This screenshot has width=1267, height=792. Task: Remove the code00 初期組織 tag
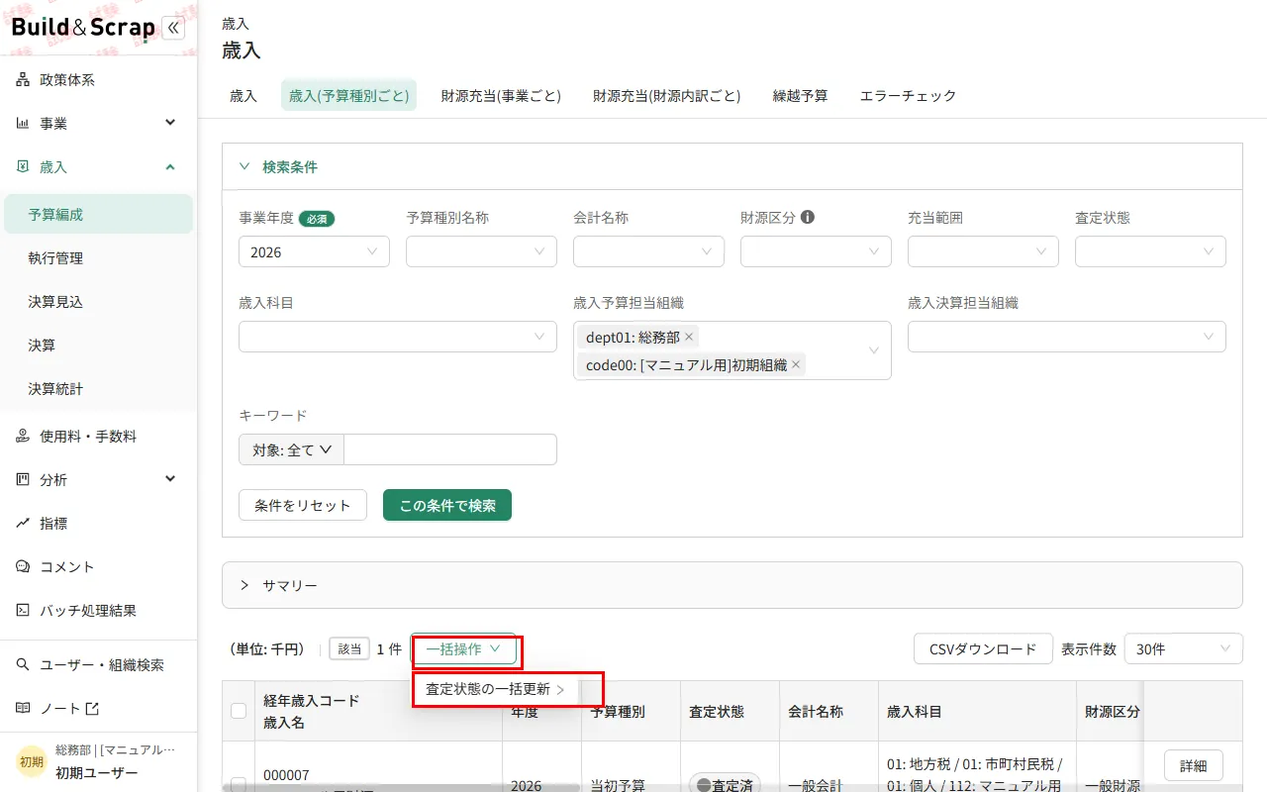point(796,364)
